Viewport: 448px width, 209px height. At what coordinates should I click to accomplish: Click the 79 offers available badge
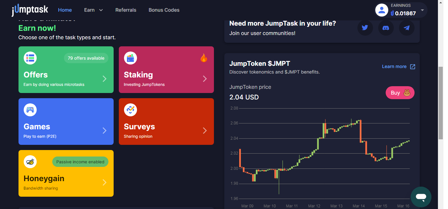click(86, 58)
